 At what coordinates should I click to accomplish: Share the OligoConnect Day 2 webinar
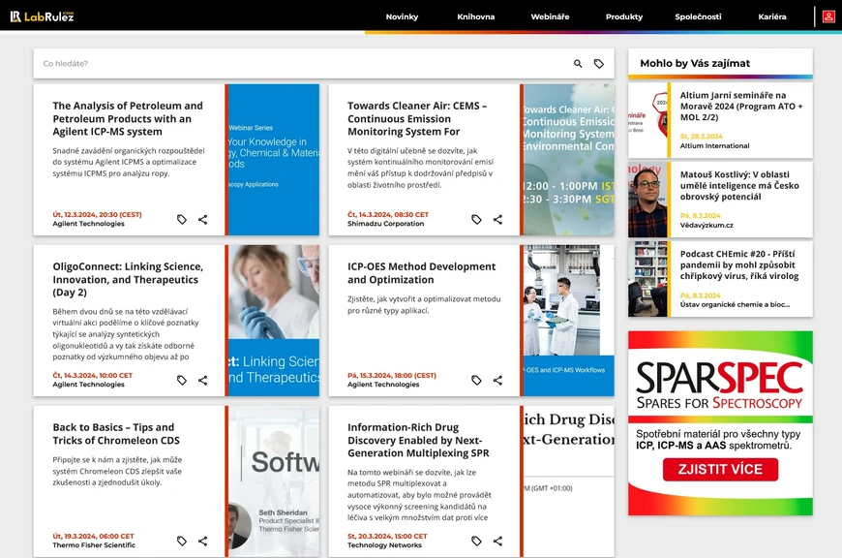pyautogui.click(x=203, y=380)
